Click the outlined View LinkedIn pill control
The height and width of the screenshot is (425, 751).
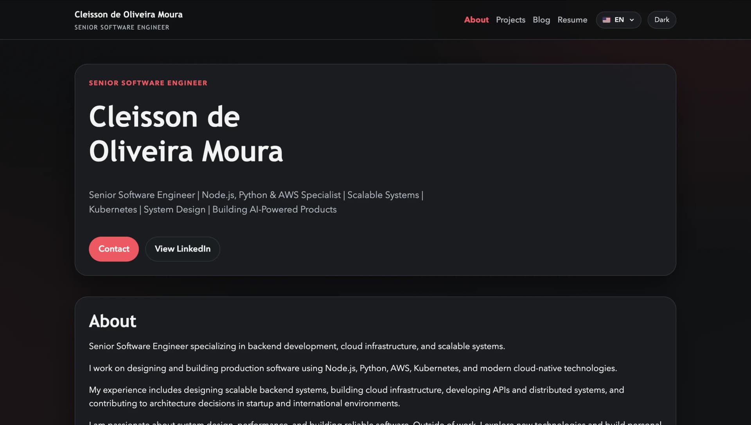pos(182,249)
